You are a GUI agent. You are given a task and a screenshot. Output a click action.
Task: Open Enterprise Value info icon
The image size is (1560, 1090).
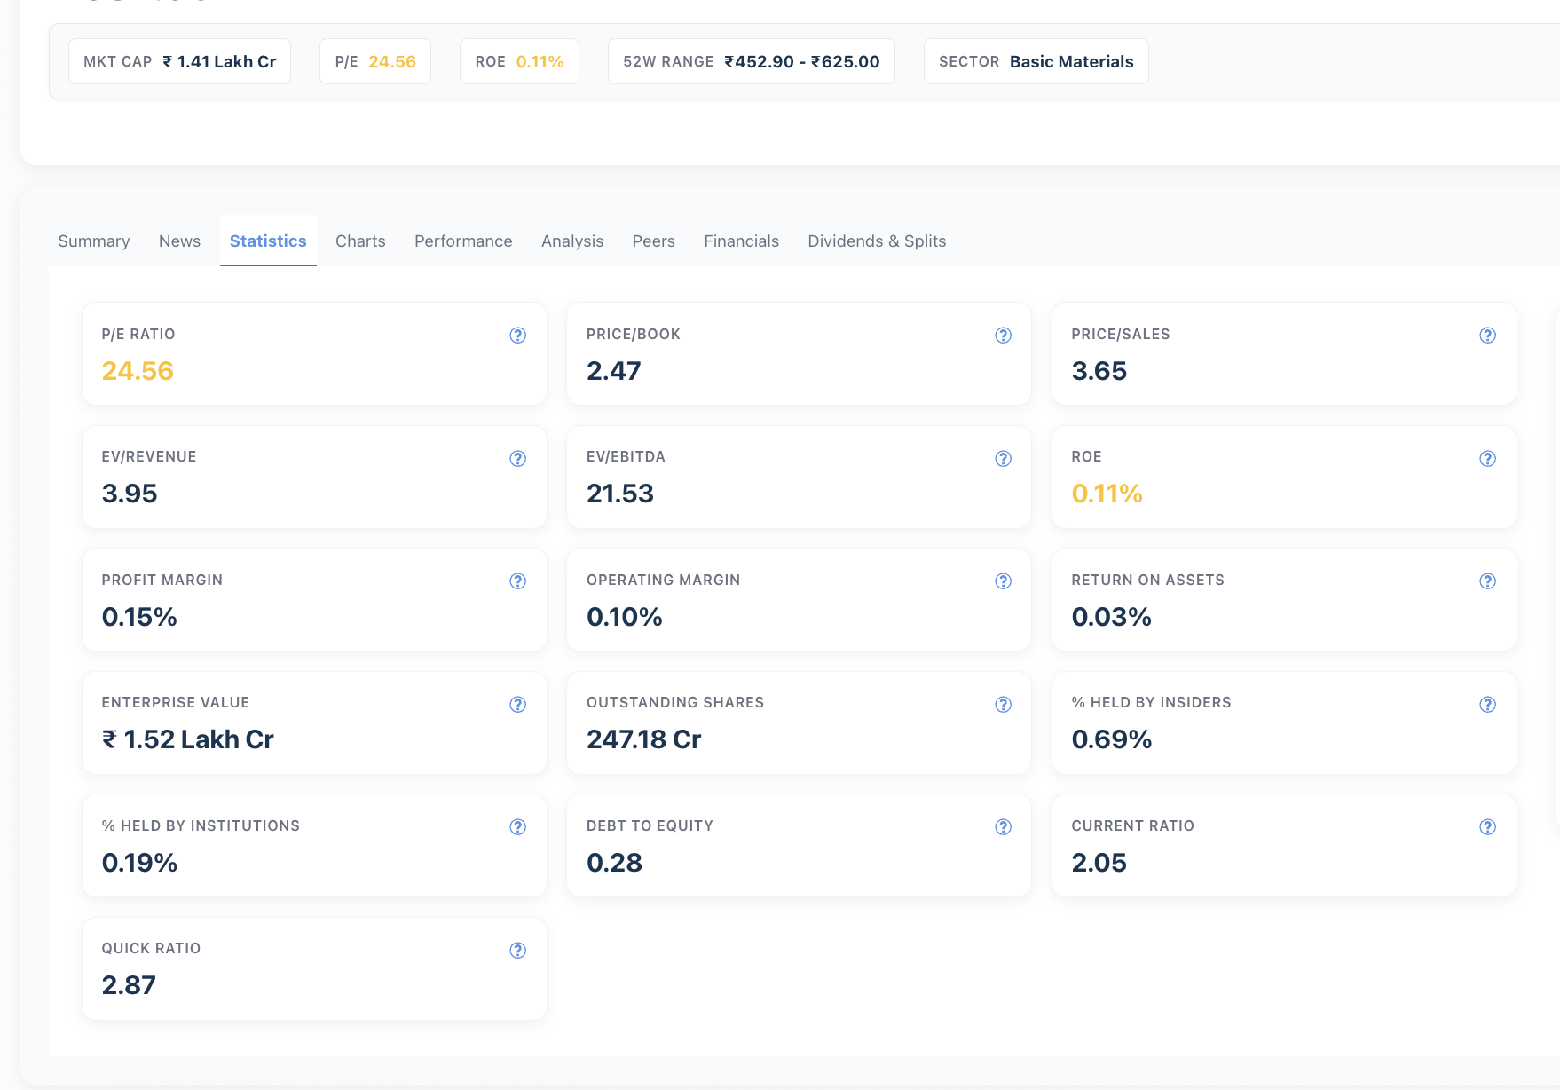(518, 705)
